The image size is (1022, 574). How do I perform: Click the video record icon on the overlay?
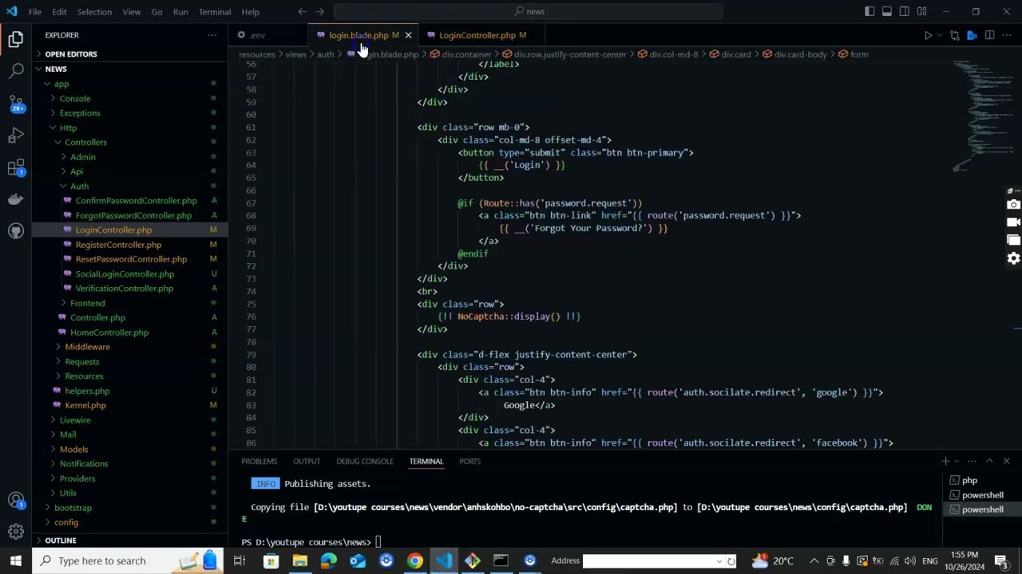1013,222
